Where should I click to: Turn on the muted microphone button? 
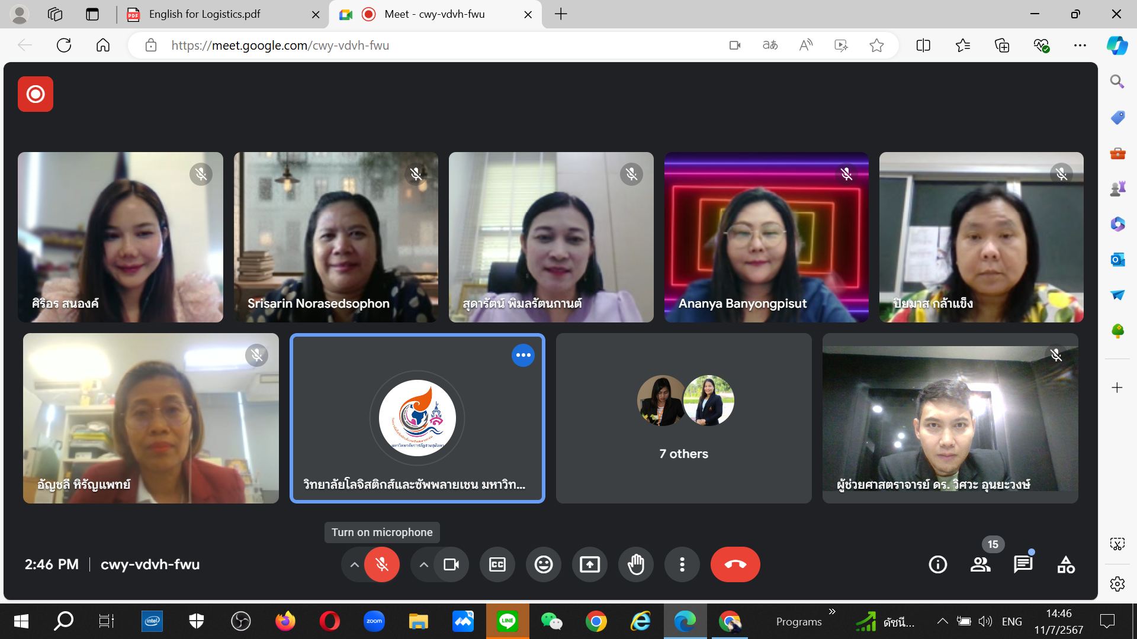click(382, 564)
